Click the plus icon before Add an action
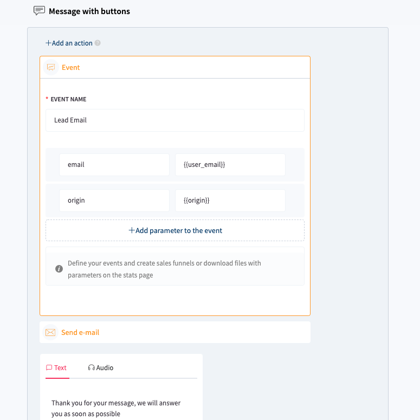 pos(48,43)
